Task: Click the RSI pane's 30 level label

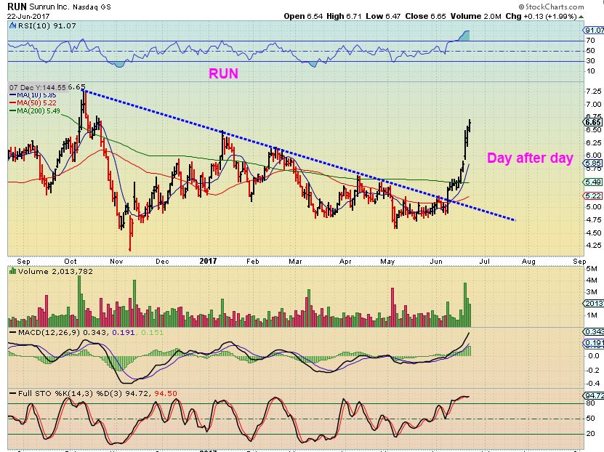Action: click(590, 61)
